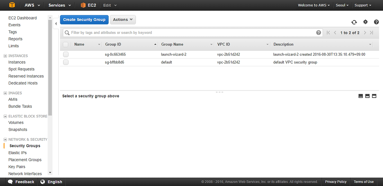Open Name column dropdown arrow

pyautogui.click(x=99, y=44)
